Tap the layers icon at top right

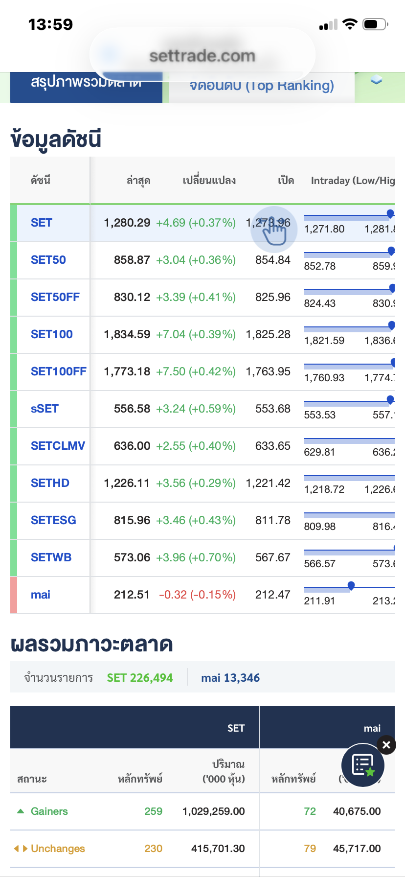[x=376, y=81]
